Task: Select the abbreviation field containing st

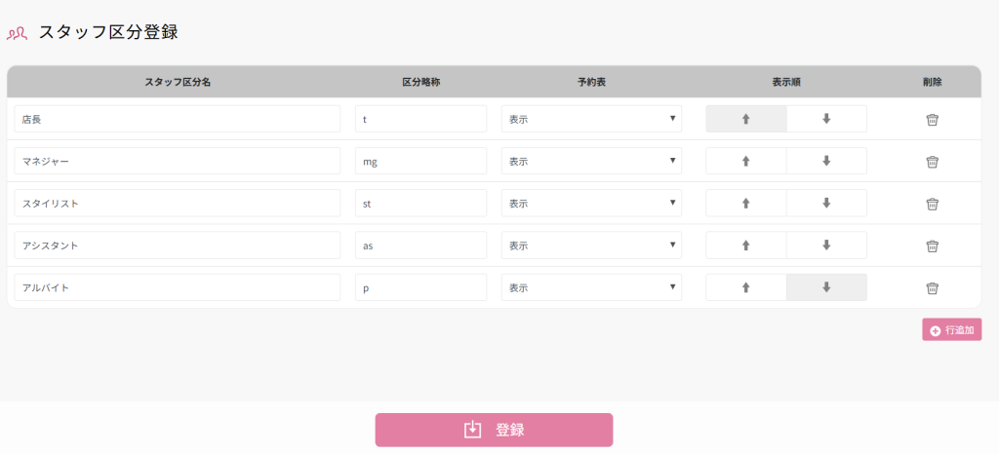Action: coord(420,204)
